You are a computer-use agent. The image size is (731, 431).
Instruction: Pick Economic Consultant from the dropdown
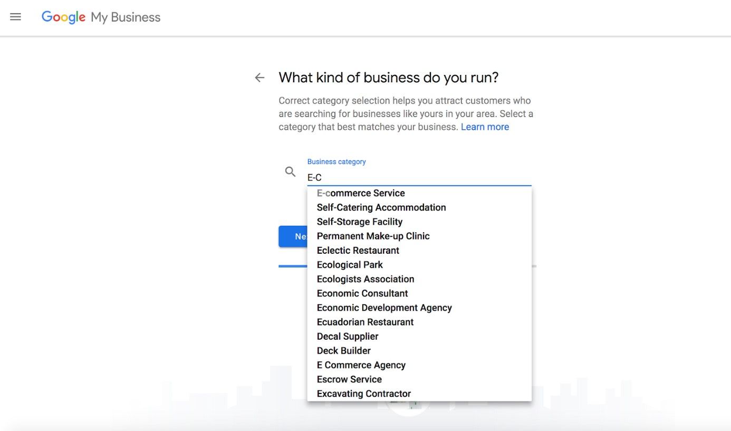tap(362, 293)
